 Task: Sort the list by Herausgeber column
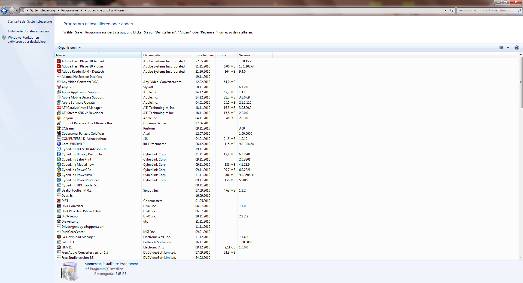pyautogui.click(x=168, y=55)
